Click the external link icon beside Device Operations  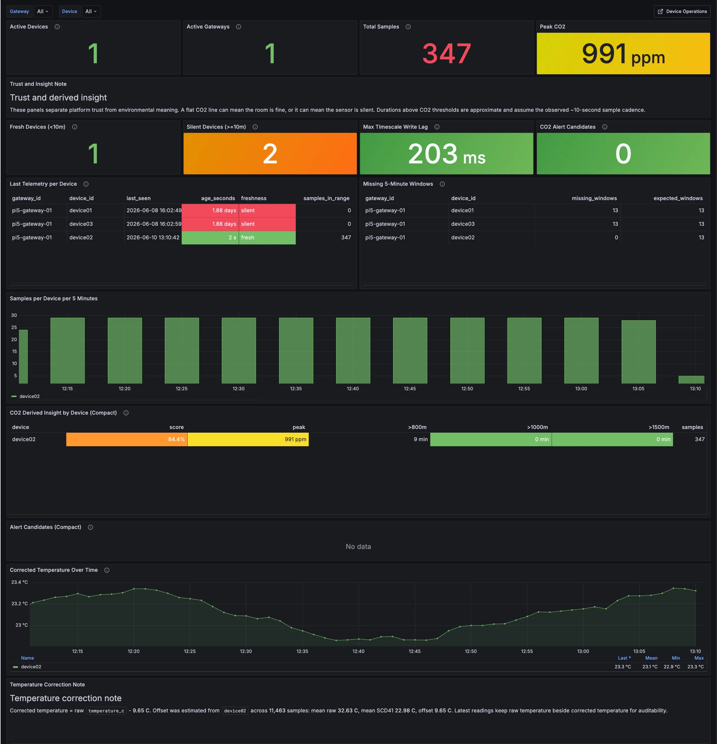(x=660, y=11)
